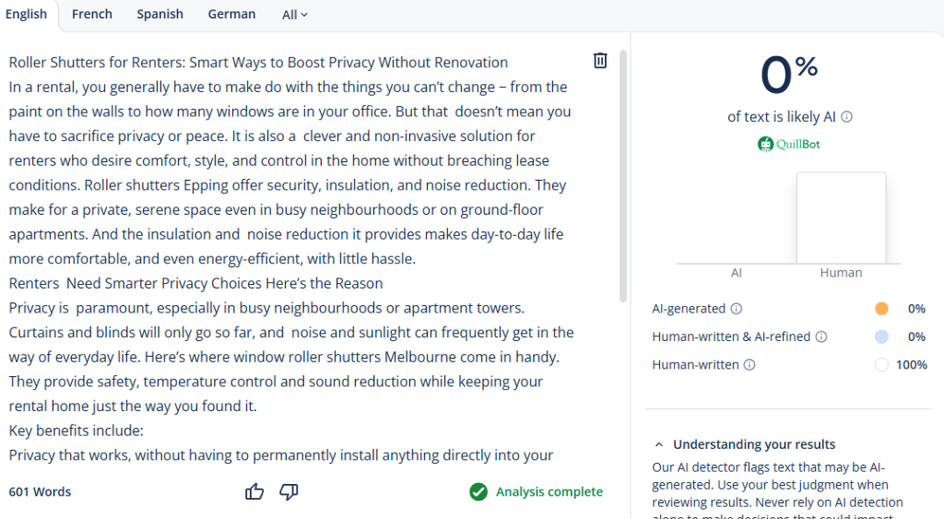Open the AI-generated info tooltip icon
Image resolution: width=944 pixels, height=519 pixels.
point(737,309)
